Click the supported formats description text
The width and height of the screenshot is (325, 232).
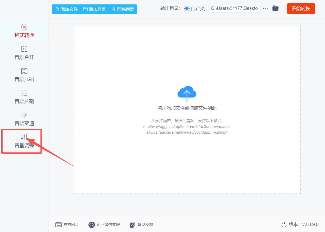[187, 127]
